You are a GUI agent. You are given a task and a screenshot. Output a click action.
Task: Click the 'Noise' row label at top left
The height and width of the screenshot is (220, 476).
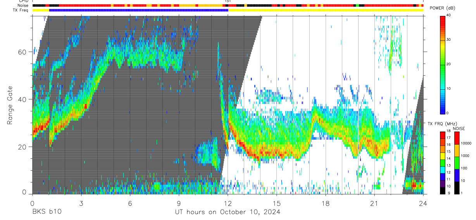point(24,5)
